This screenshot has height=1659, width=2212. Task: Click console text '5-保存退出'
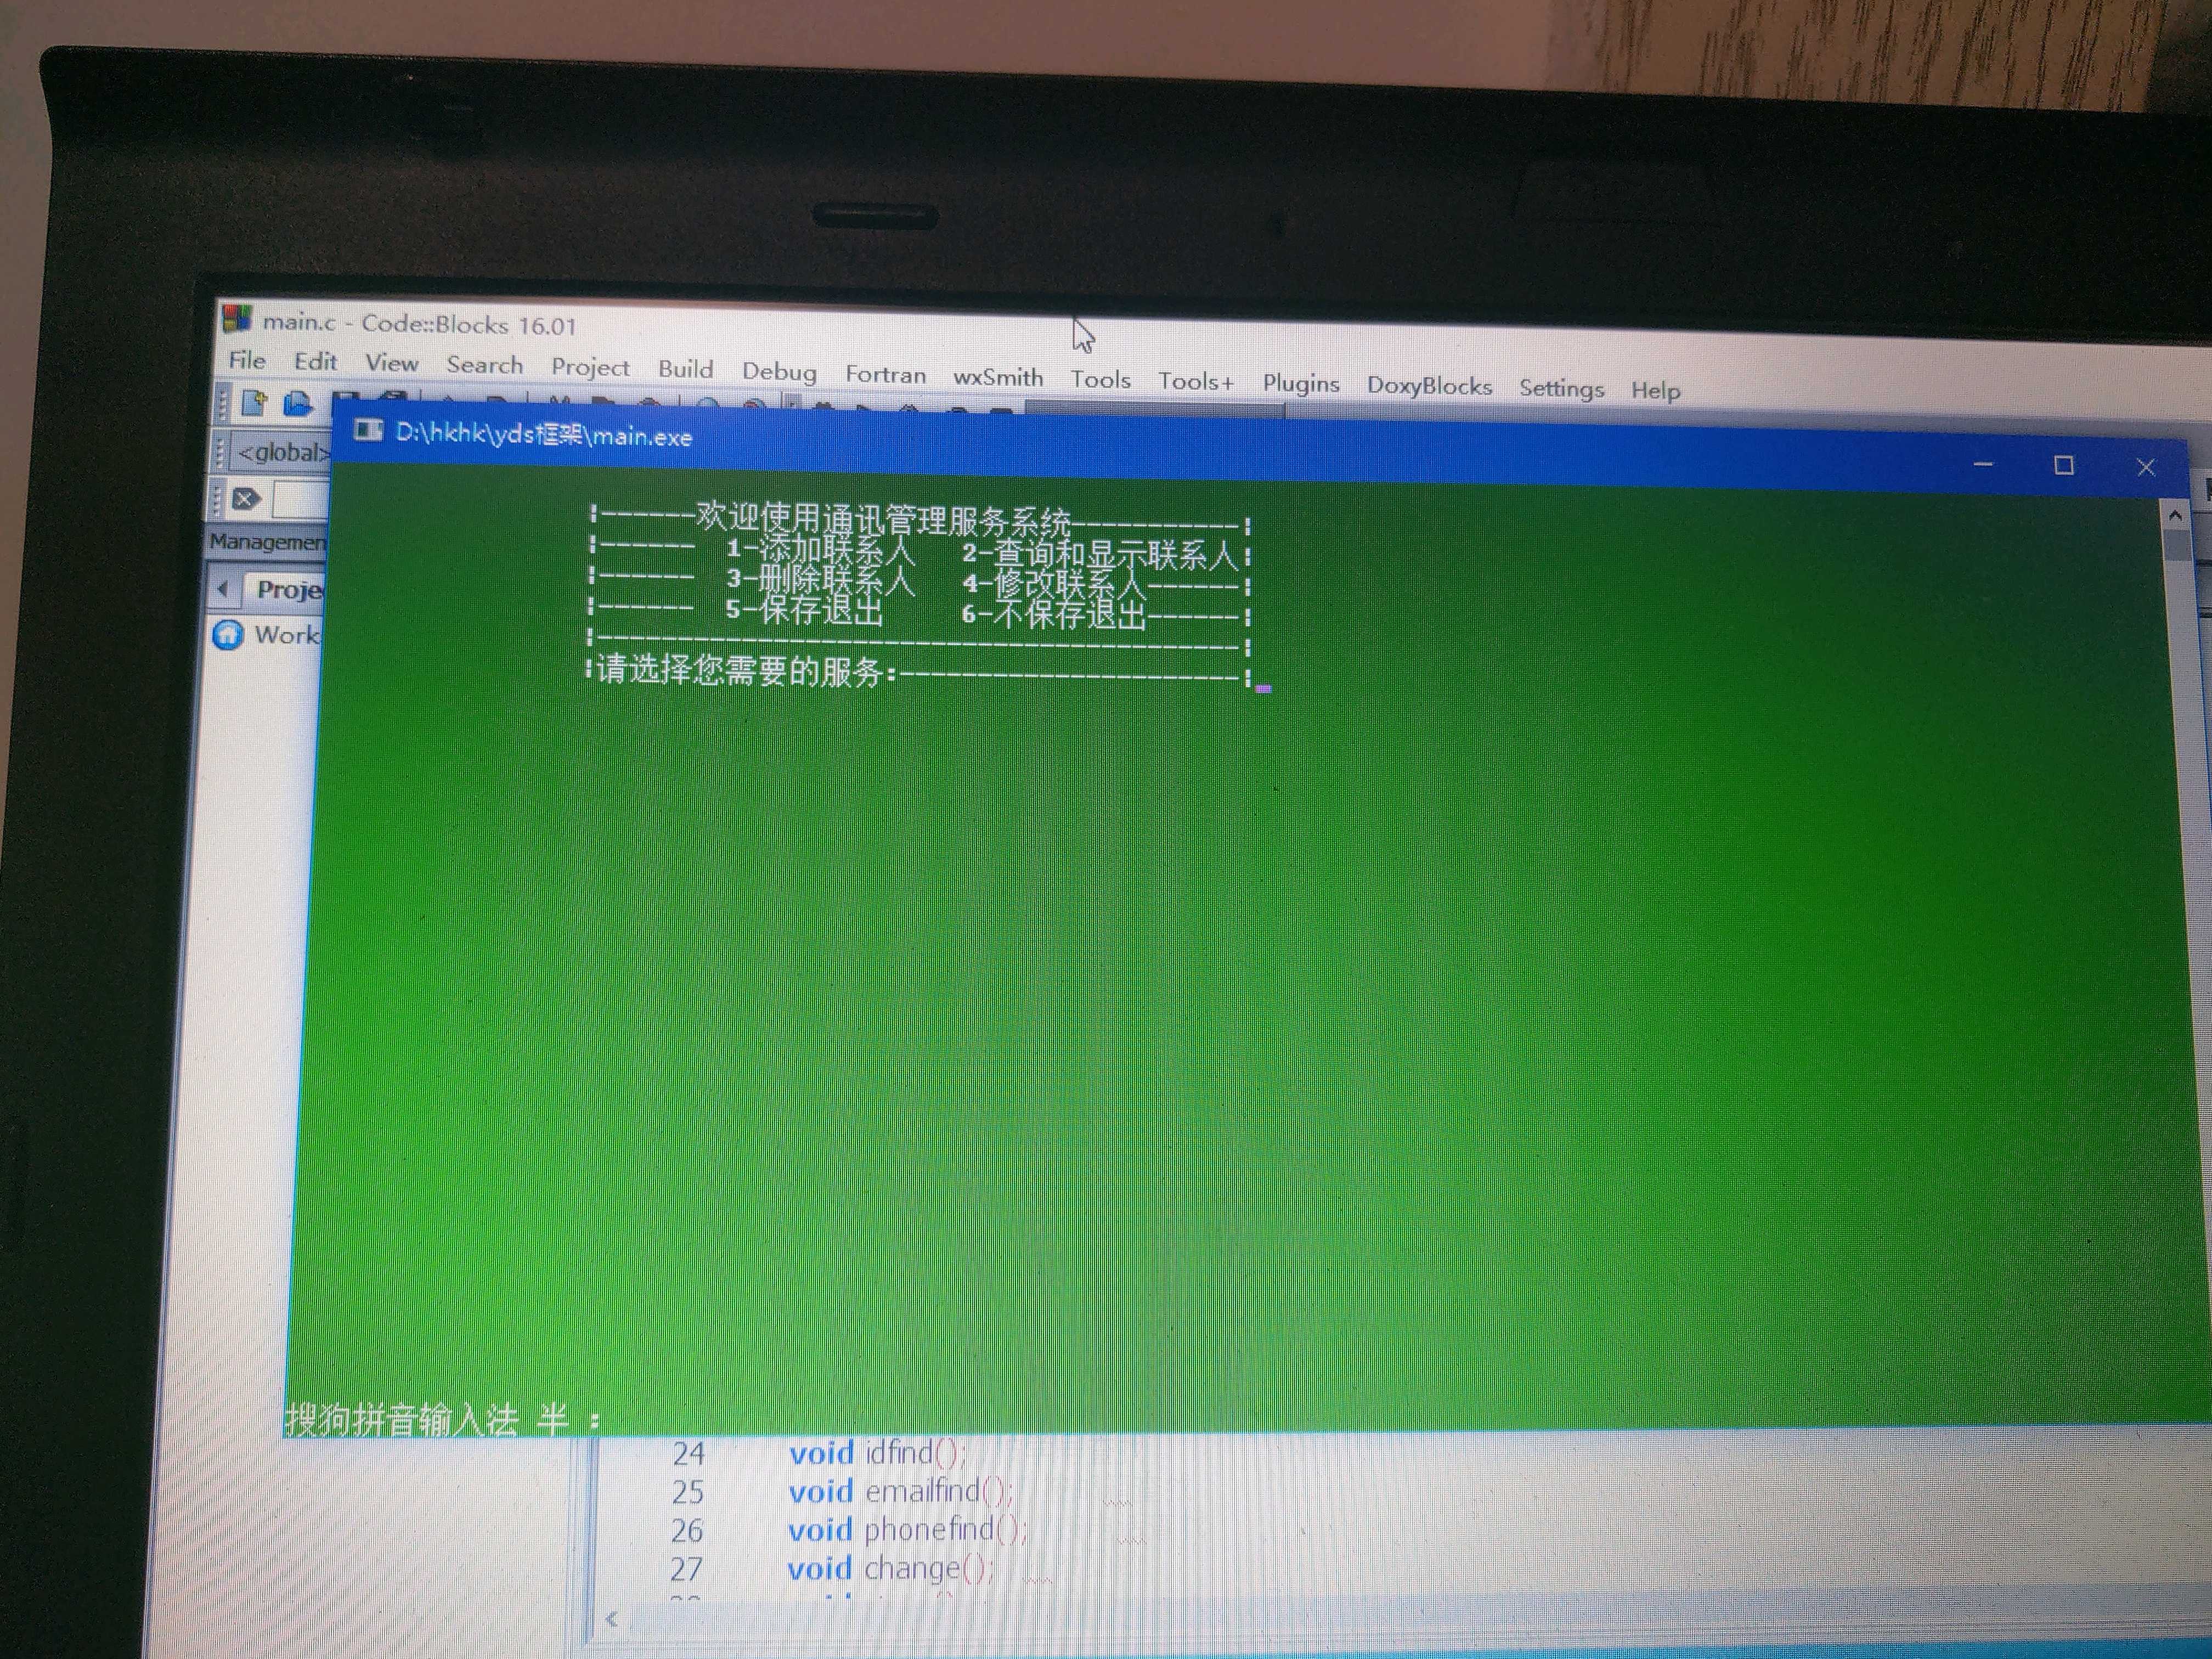click(804, 609)
